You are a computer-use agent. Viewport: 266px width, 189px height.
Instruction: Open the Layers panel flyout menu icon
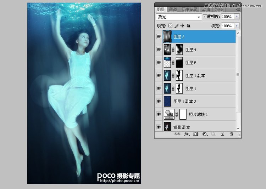[238, 10]
